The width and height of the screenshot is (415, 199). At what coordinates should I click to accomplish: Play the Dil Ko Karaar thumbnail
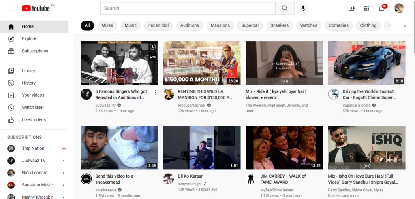tap(202, 148)
